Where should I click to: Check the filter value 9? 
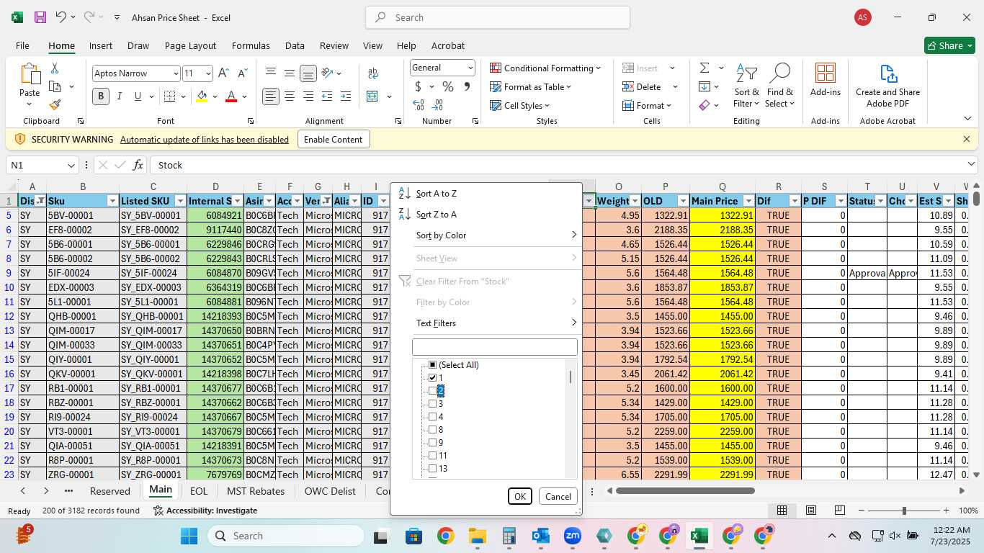click(x=433, y=443)
